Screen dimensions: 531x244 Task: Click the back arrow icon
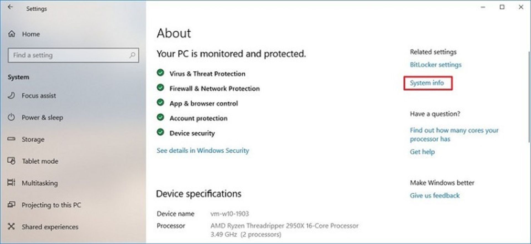tap(10, 7)
